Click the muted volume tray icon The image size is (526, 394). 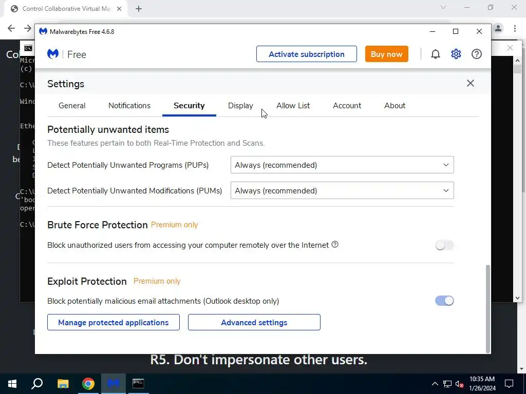tap(460, 384)
